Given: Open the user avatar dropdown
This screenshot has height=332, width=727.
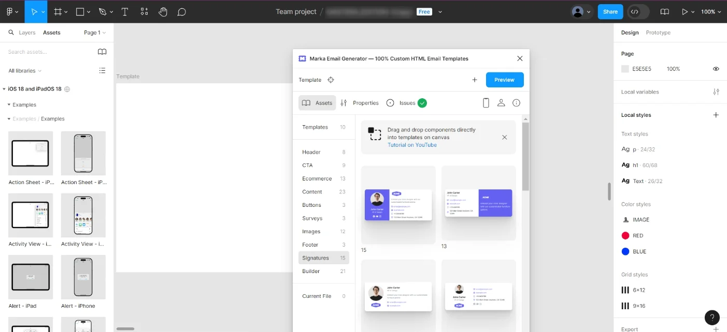Looking at the screenshot, I should coord(581,11).
